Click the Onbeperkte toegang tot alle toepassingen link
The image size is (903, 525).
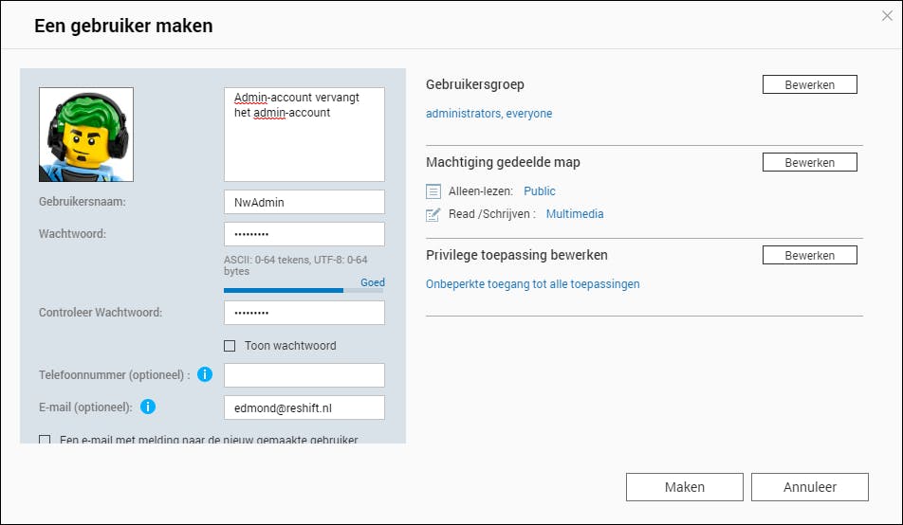[532, 284]
